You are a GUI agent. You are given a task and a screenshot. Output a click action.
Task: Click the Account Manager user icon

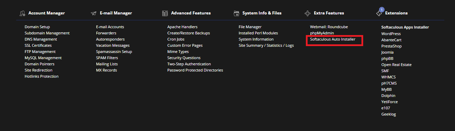22,13
